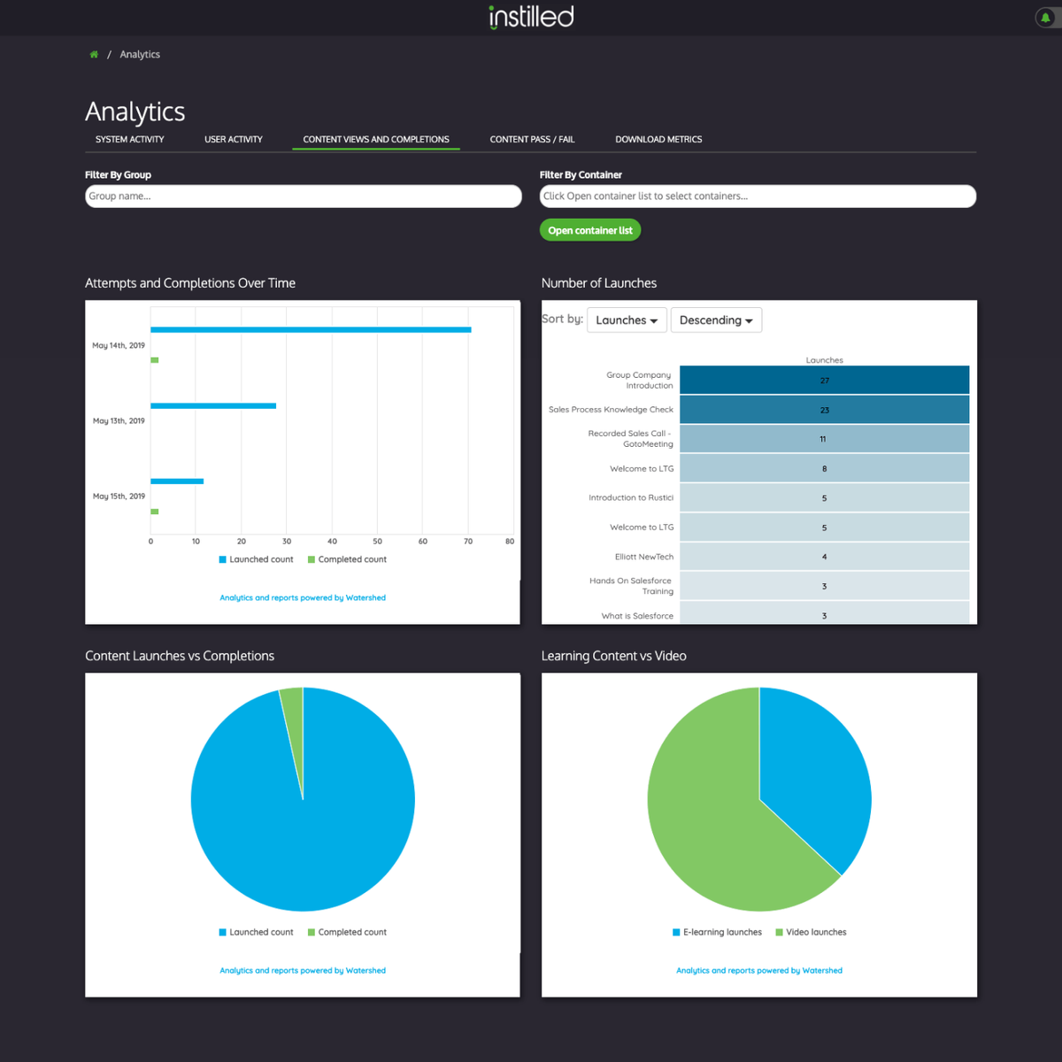Viewport: 1062px width, 1062px height.
Task: Toggle the E-learning launches legend entry
Action: click(717, 932)
